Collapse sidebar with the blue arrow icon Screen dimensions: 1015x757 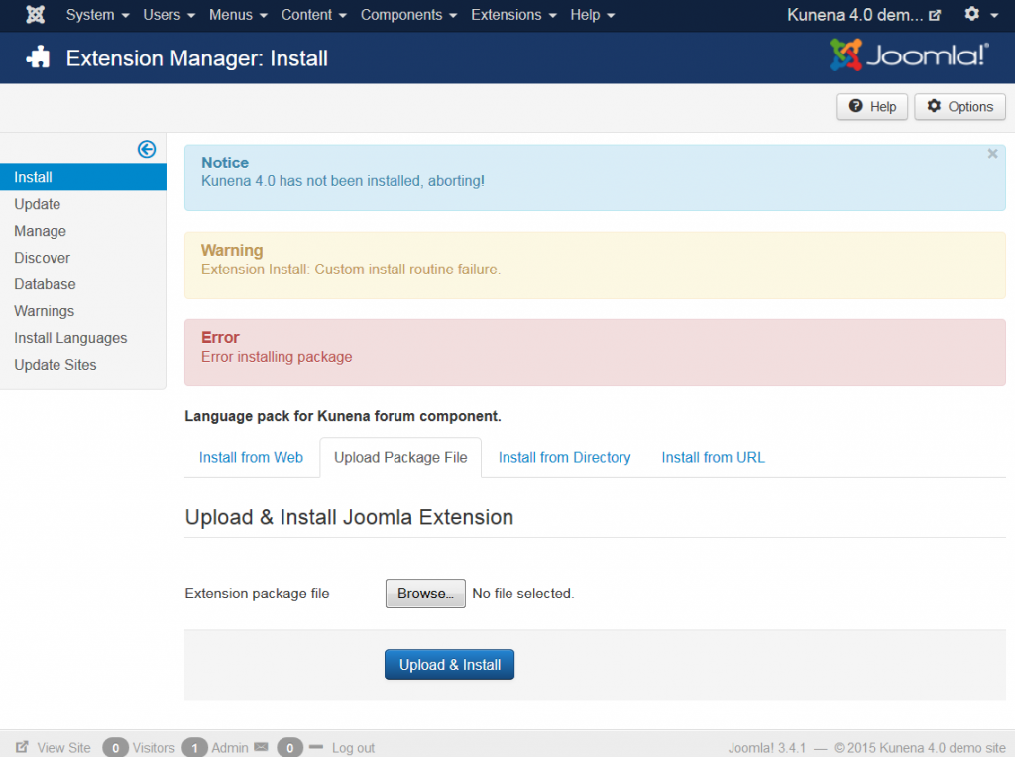point(147,149)
